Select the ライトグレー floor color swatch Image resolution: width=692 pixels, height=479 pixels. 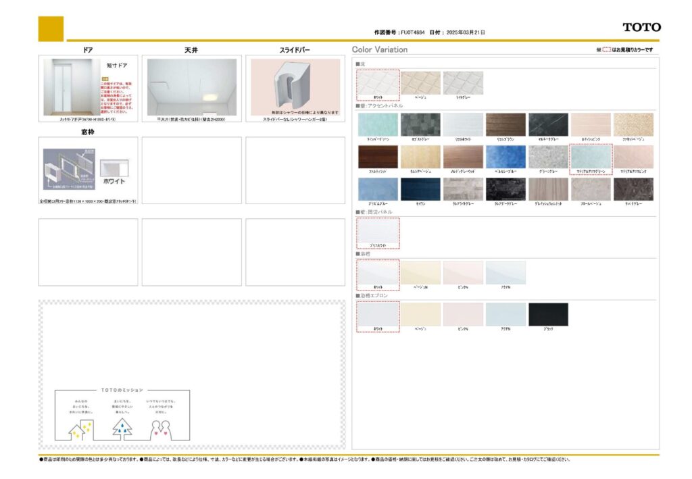[463, 83]
